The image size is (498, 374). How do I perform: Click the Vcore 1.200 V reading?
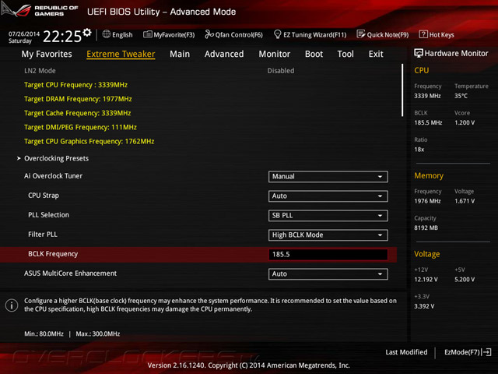click(x=465, y=122)
